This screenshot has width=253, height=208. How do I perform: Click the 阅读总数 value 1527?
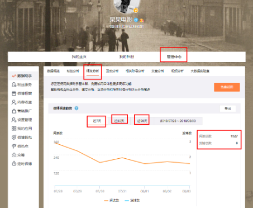coord(234,136)
